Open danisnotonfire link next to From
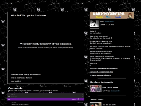Image resolution: width=141 pixels, height=106 pixels. (109, 21)
